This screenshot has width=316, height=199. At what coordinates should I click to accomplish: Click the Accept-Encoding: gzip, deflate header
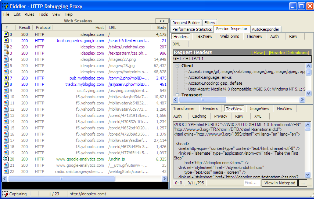click(215, 83)
